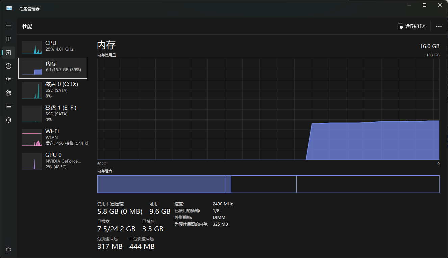448x258 pixels.
Task: Click the 内存使用量 graph label
Action: [107, 55]
